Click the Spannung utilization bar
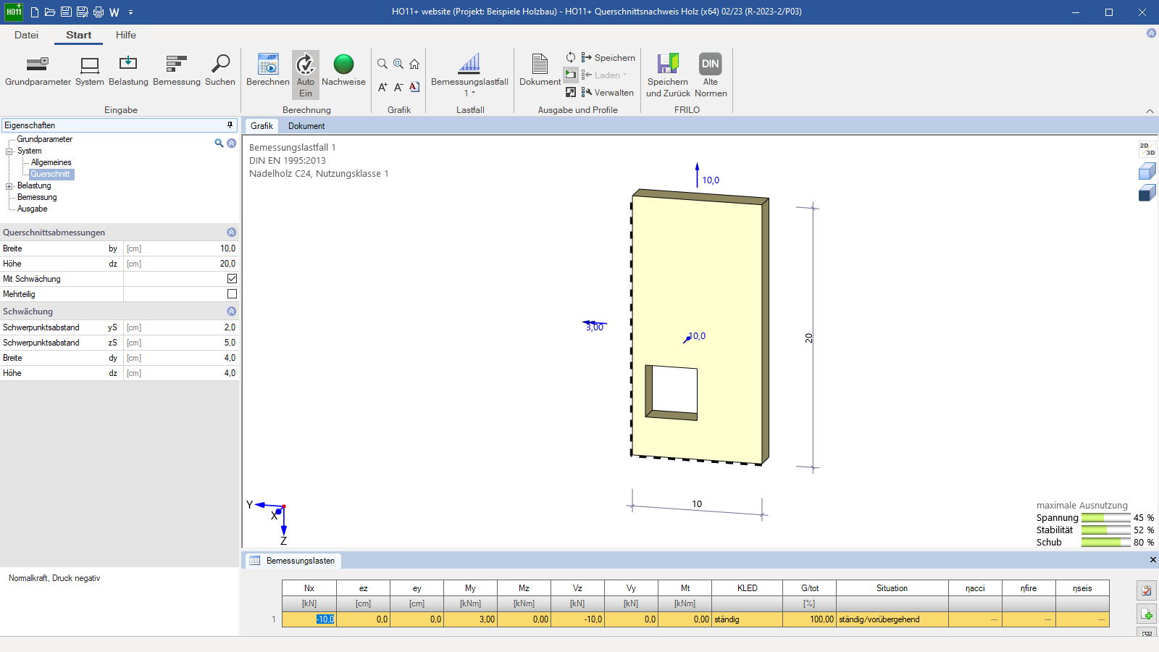The height and width of the screenshot is (652, 1159). 1106,518
